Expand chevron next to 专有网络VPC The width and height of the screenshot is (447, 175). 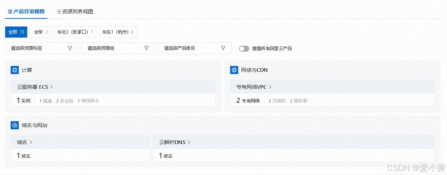click(270, 87)
